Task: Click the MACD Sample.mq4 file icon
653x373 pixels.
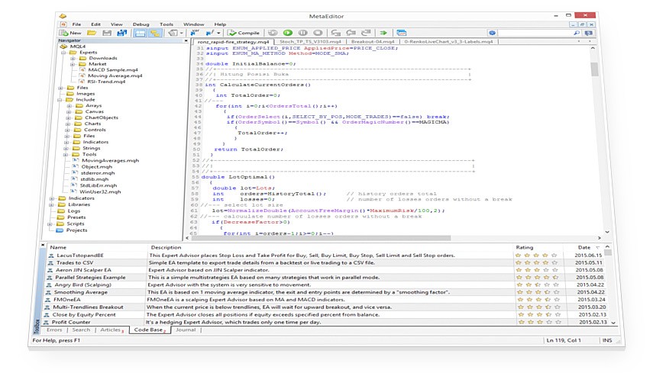Action: [82, 69]
